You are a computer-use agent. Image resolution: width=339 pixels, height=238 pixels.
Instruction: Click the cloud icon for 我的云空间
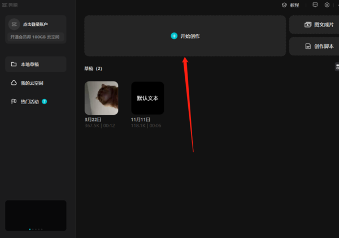[x=14, y=83]
